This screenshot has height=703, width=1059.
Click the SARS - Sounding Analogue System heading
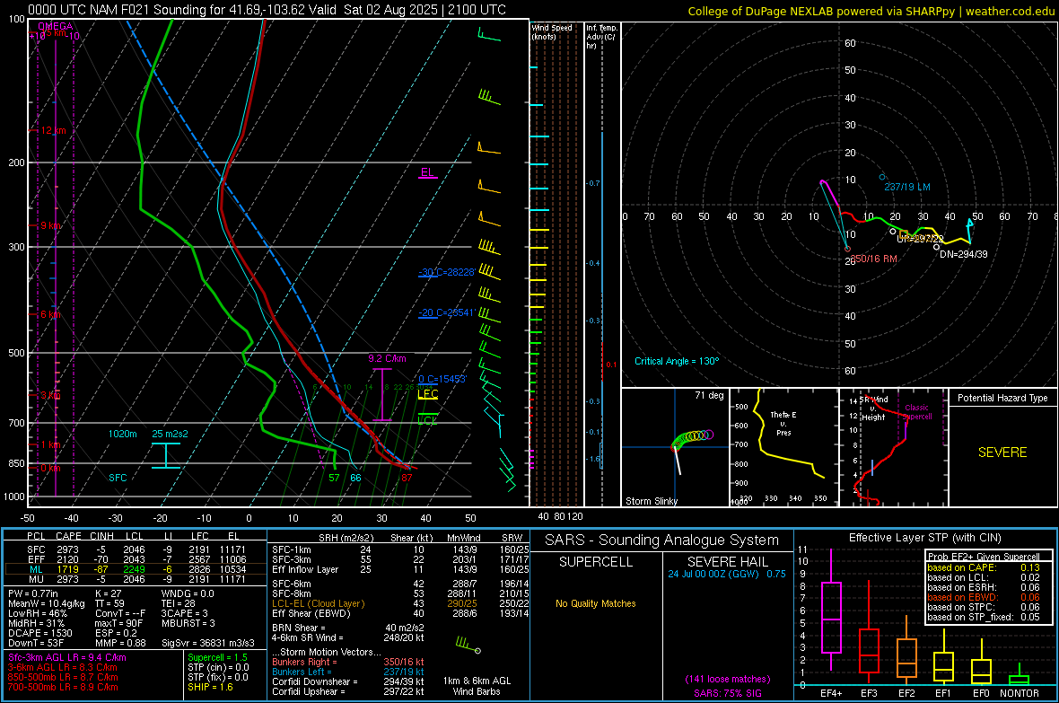[662, 540]
